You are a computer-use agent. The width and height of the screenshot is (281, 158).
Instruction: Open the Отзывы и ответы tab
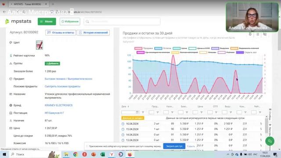pyautogui.click(x=61, y=32)
